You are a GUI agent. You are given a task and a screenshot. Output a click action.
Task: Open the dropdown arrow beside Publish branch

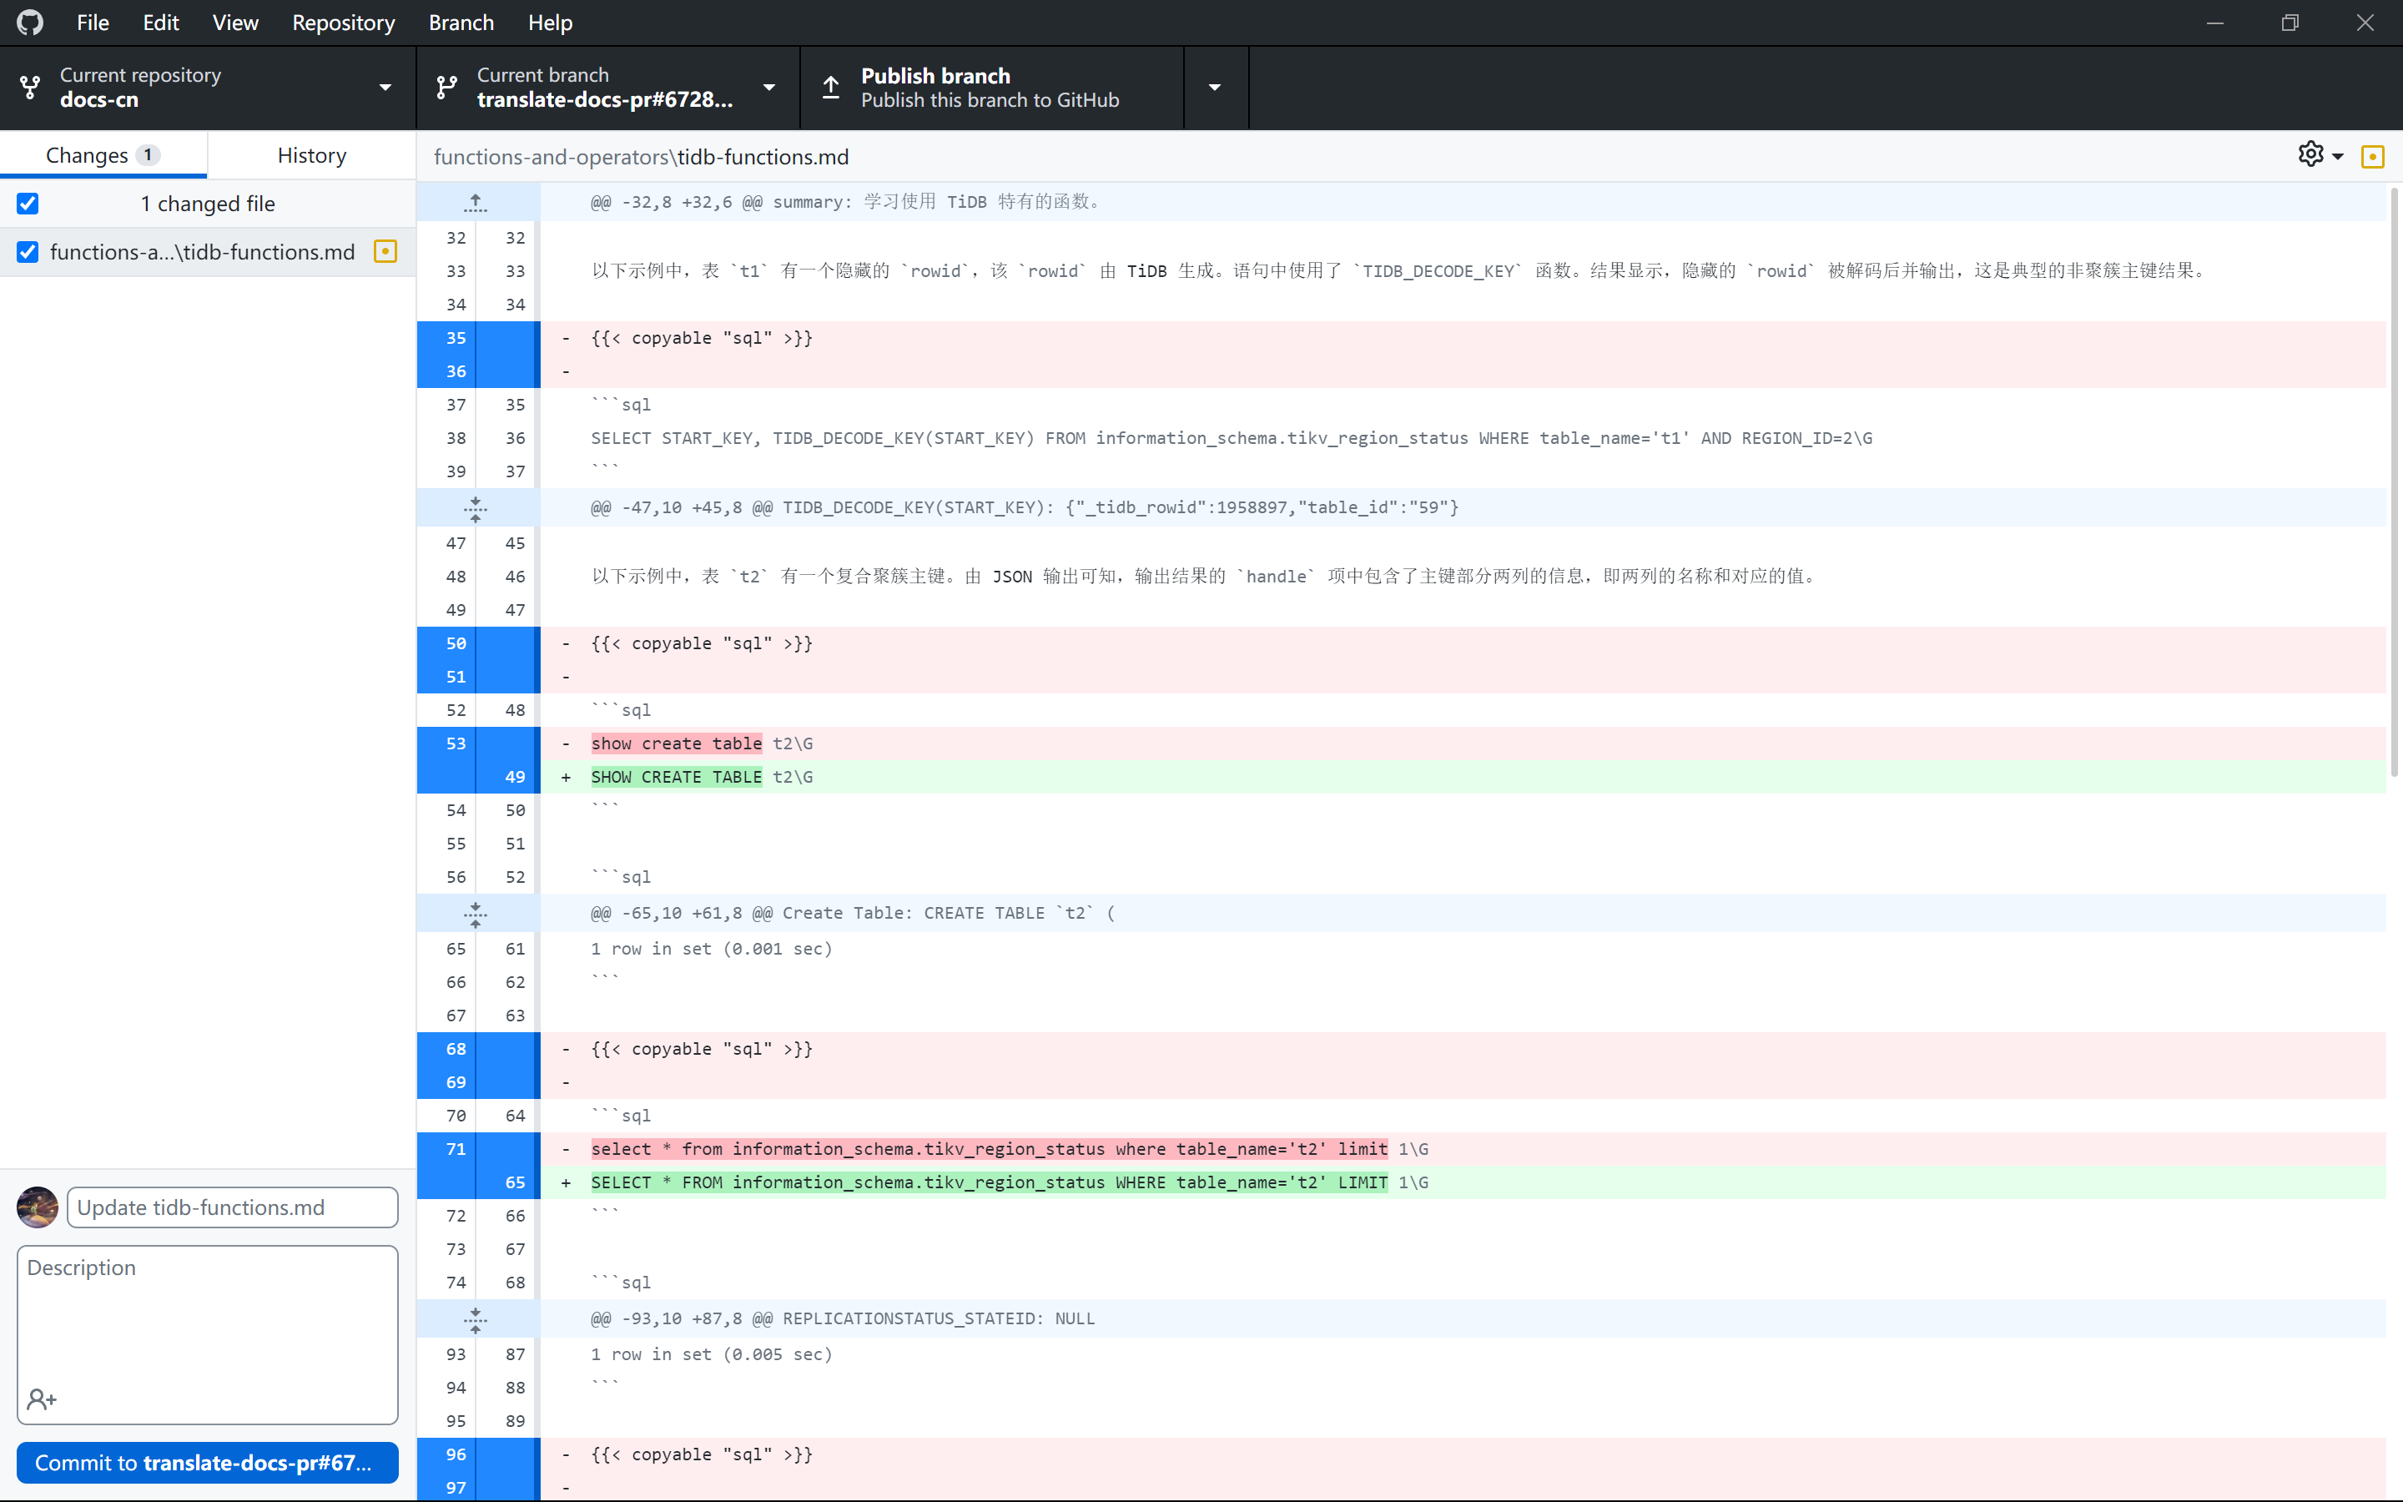tap(1214, 88)
